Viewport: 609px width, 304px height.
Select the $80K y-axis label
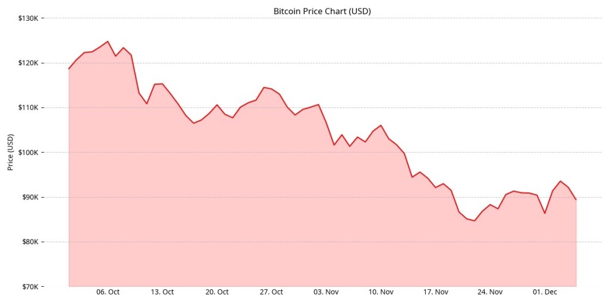30,242
